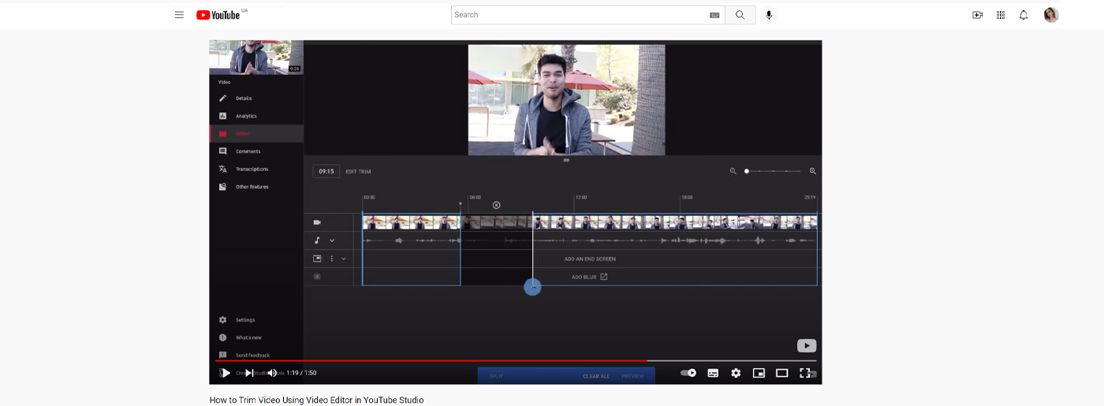Toggle subtitles/closed captions button
The image size is (1104, 406).
click(713, 373)
